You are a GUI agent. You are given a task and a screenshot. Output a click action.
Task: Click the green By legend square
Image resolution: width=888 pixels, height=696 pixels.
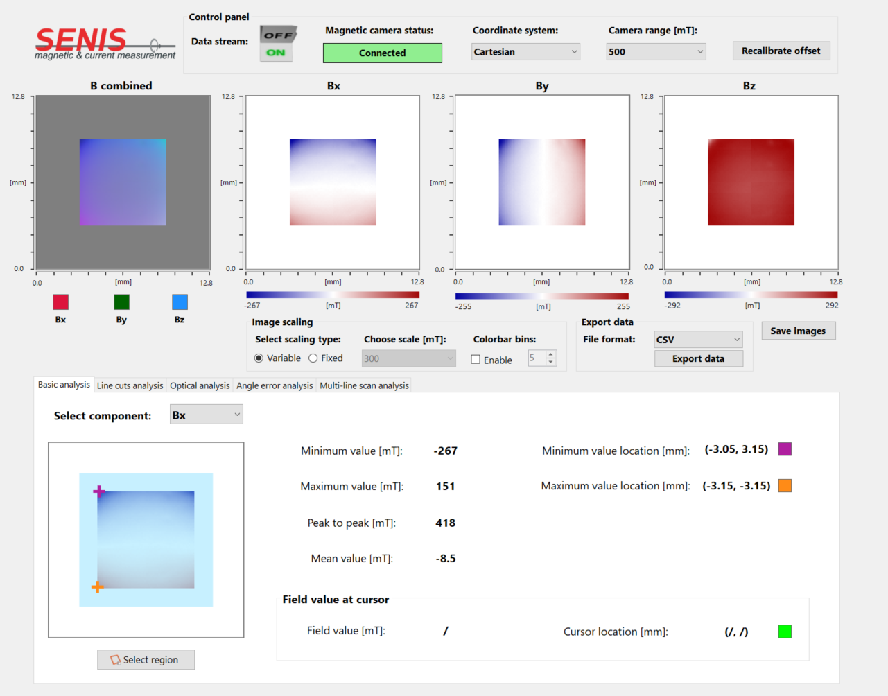tap(121, 302)
